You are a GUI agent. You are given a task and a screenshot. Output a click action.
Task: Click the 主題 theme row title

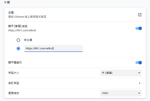click(11, 13)
